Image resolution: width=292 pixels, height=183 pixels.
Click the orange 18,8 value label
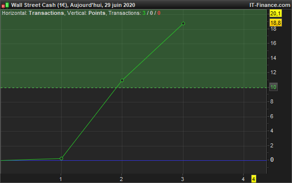[276, 23]
